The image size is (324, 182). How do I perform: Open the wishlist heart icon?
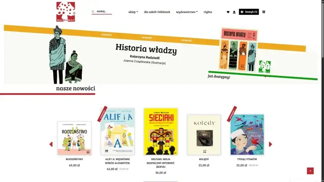(228, 12)
